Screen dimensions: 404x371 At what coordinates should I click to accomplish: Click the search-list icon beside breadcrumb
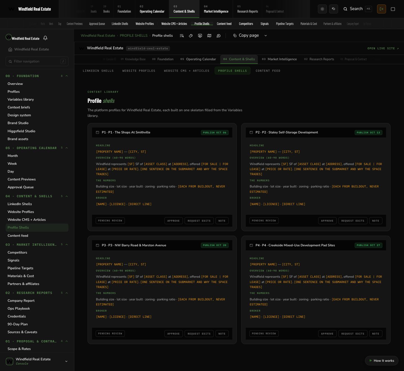pyautogui.click(x=182, y=36)
